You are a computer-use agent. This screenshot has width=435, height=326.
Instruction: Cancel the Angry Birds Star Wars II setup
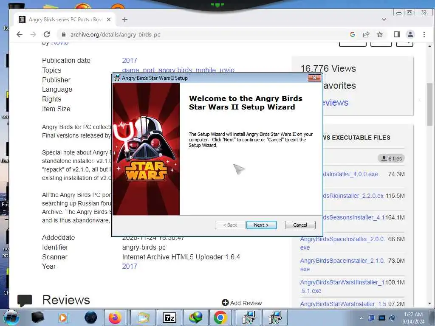point(300,225)
